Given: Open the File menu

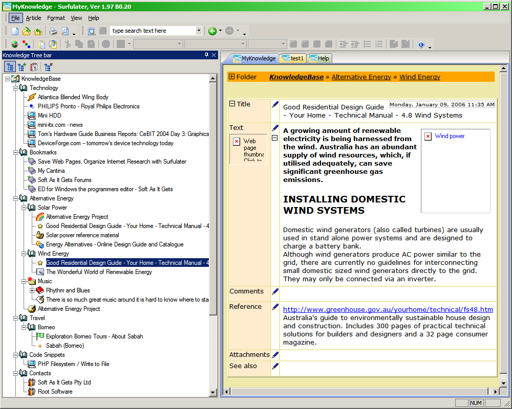Looking at the screenshot, I should click(15, 18).
